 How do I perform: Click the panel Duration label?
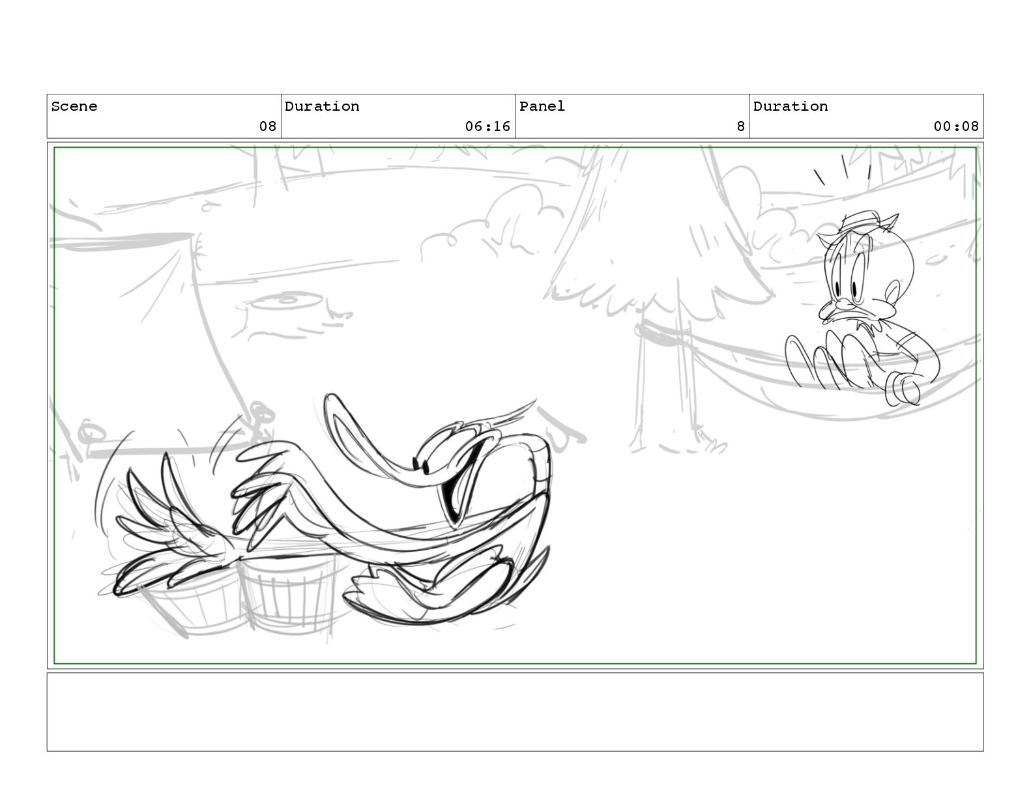pyautogui.click(x=791, y=106)
